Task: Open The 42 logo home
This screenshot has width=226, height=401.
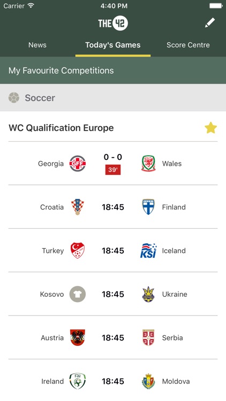Action: (x=113, y=24)
